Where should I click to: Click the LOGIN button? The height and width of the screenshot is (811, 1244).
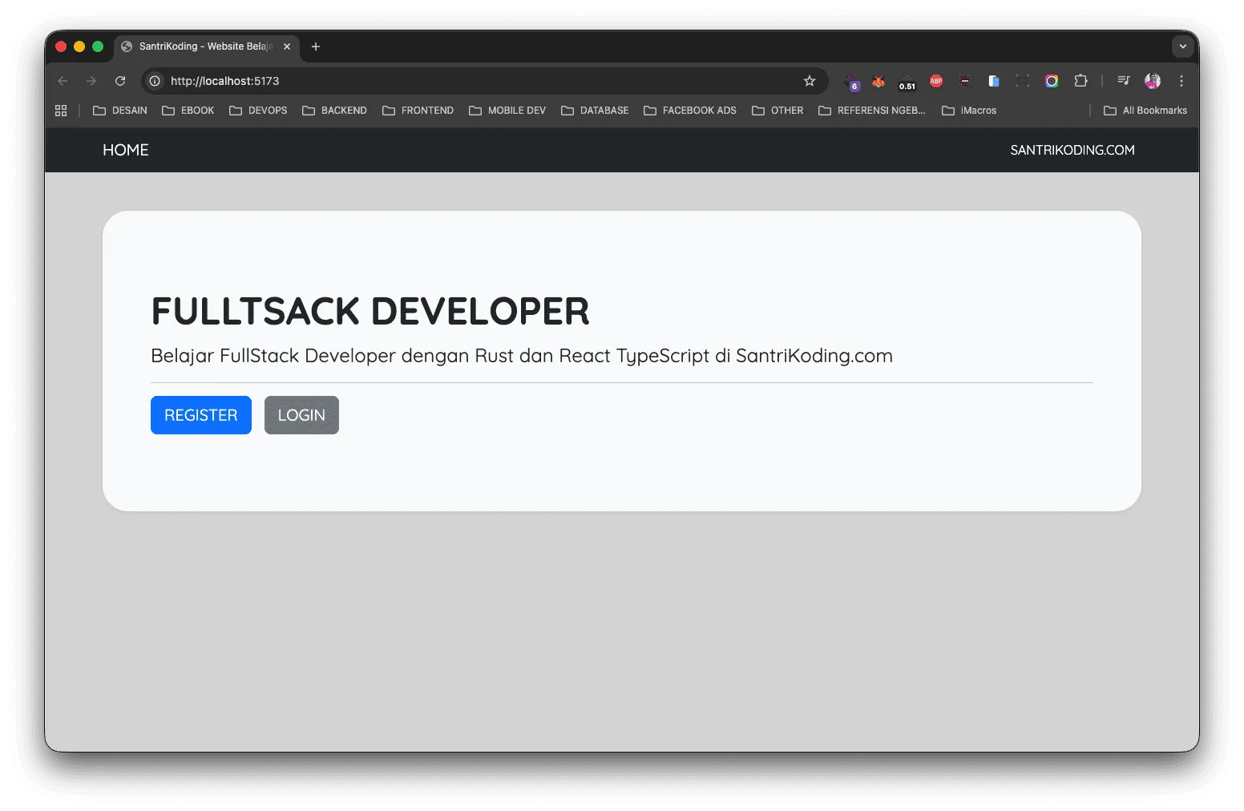point(301,415)
